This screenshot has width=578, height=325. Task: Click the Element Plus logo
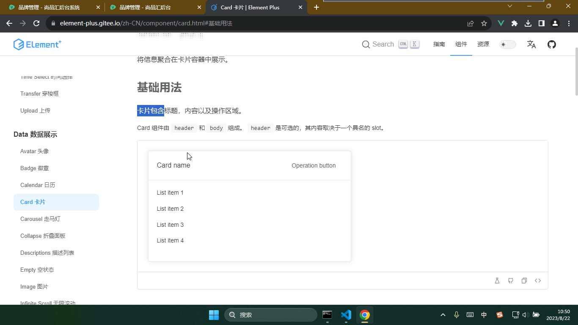tap(37, 44)
